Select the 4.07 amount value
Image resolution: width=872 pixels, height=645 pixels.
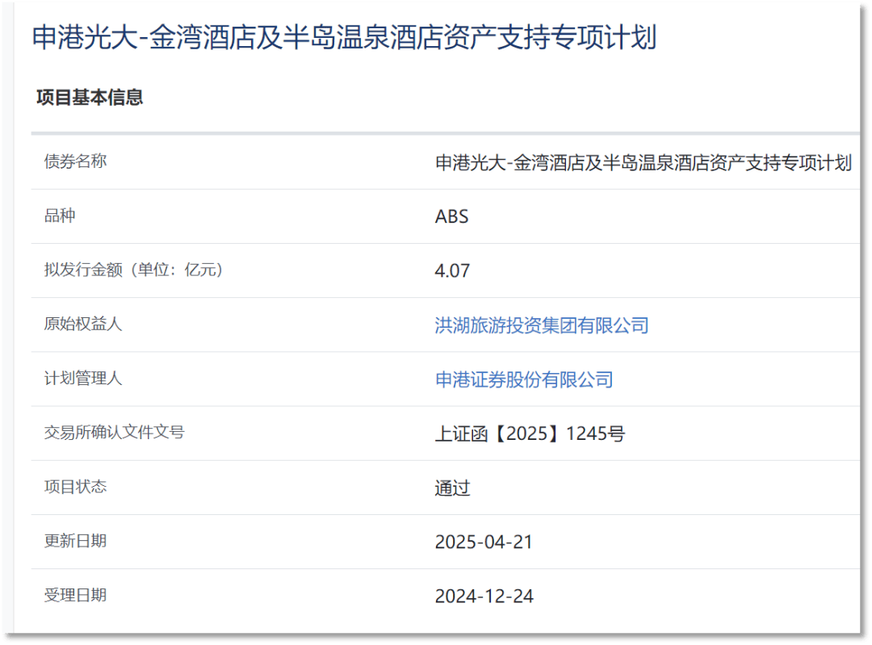(452, 270)
